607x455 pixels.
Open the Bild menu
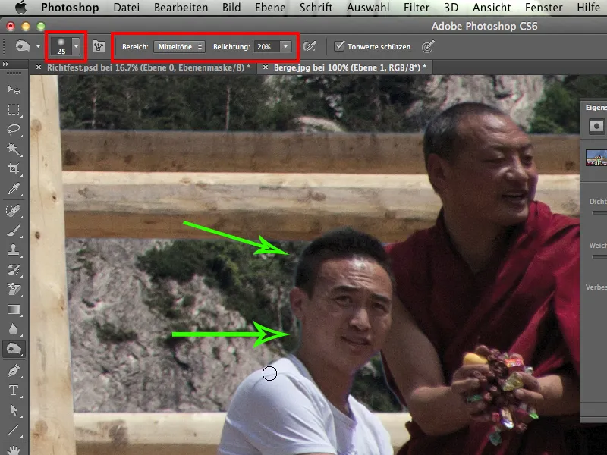(231, 8)
